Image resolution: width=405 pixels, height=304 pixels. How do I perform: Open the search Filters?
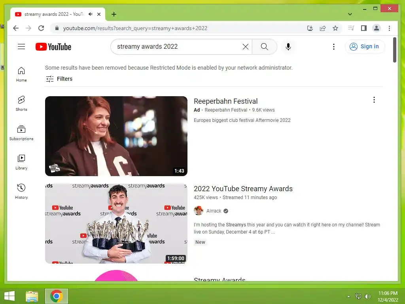(59, 79)
